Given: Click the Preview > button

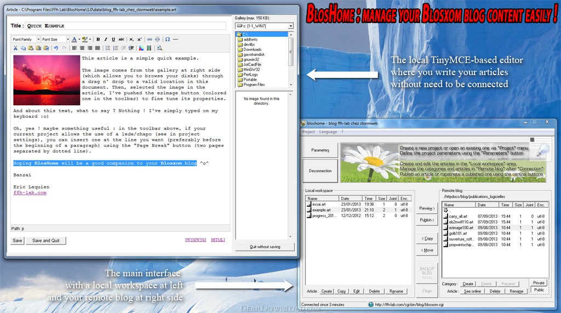Looking at the screenshot, I should tap(427, 208).
